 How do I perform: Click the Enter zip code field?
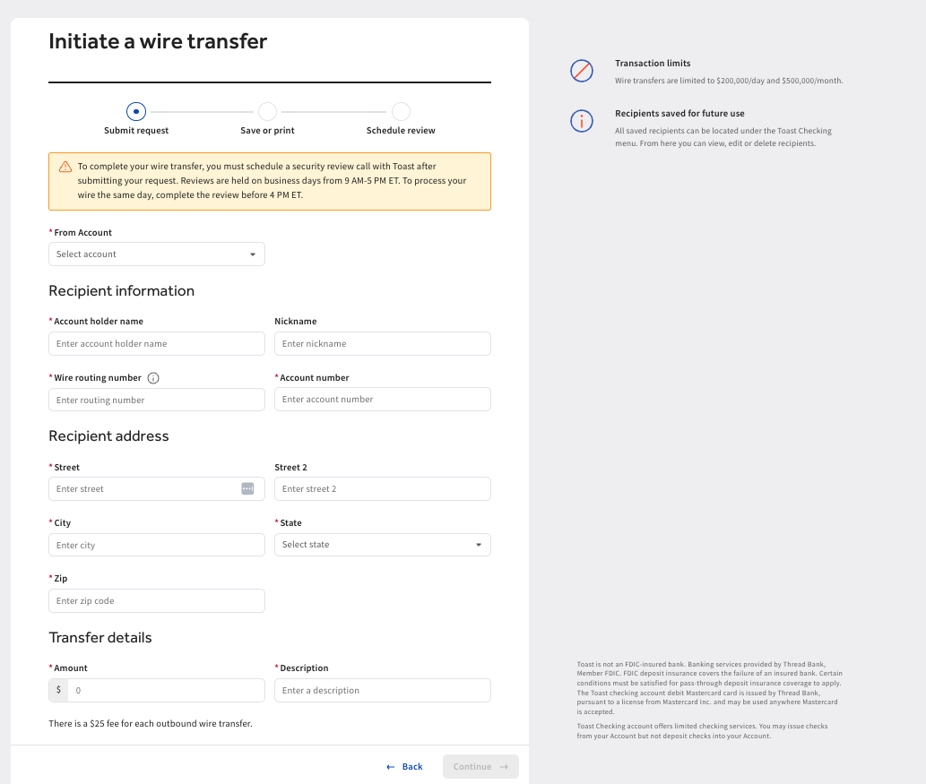coord(157,601)
